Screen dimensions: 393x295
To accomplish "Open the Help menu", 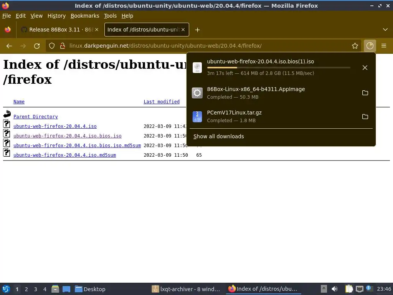I will pyautogui.click(x=127, y=16).
